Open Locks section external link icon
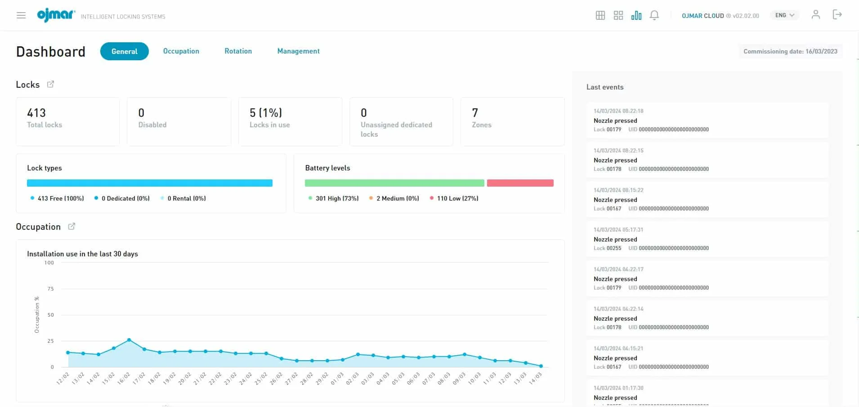The height and width of the screenshot is (407, 859). [50, 84]
